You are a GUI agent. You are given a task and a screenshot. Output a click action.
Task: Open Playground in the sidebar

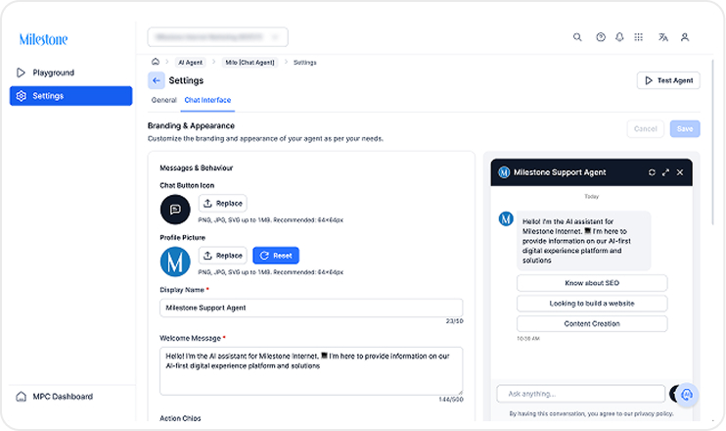[x=70, y=72]
